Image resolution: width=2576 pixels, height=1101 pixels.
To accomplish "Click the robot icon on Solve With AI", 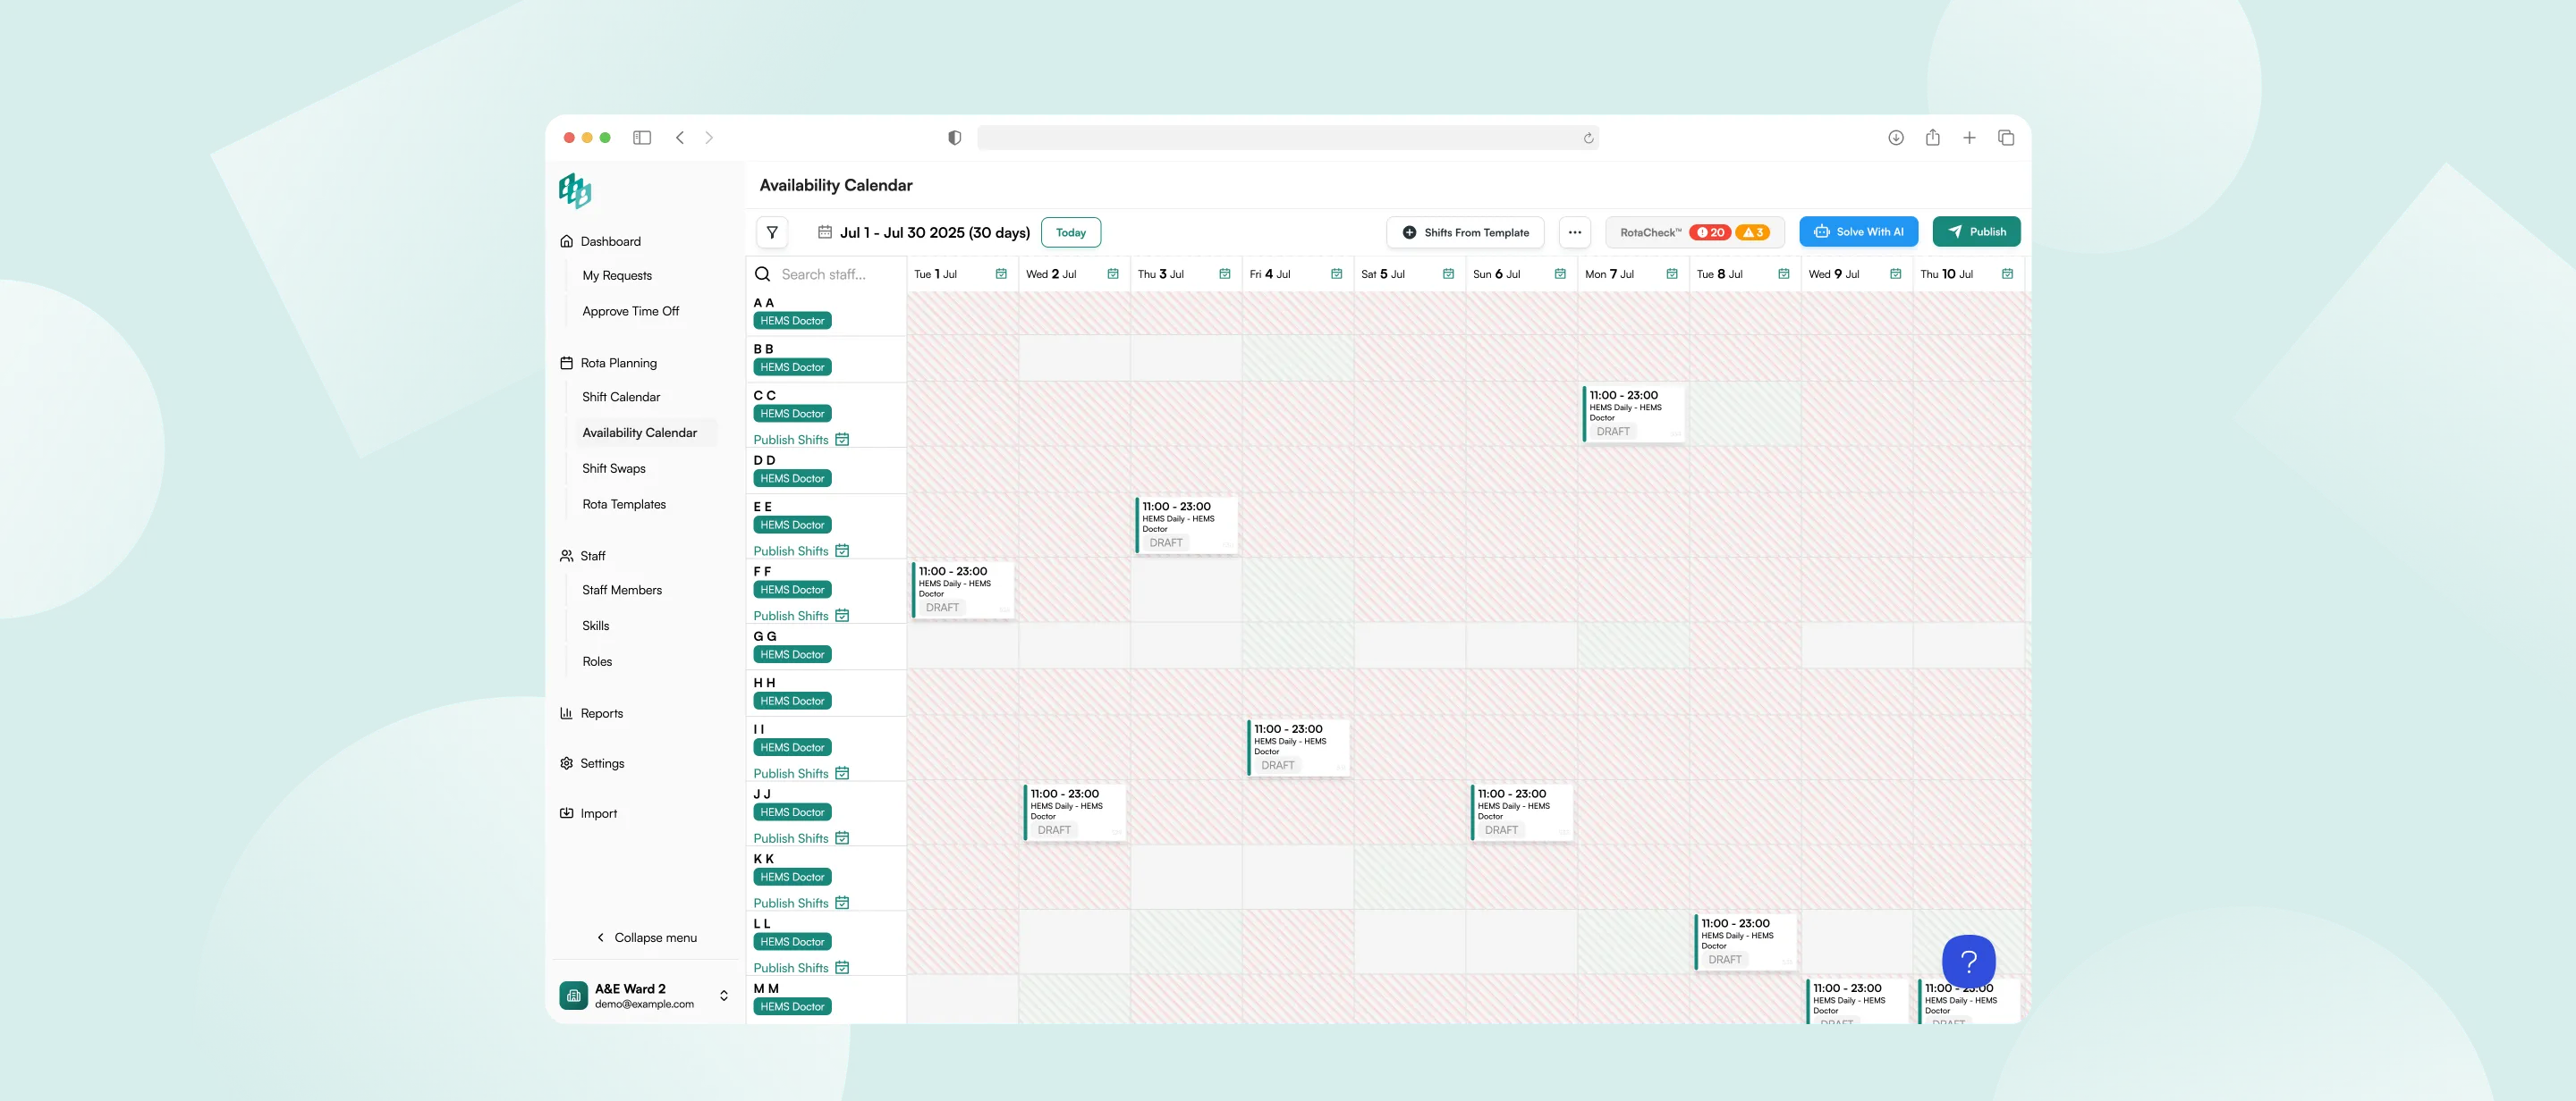I will 1822,231.
